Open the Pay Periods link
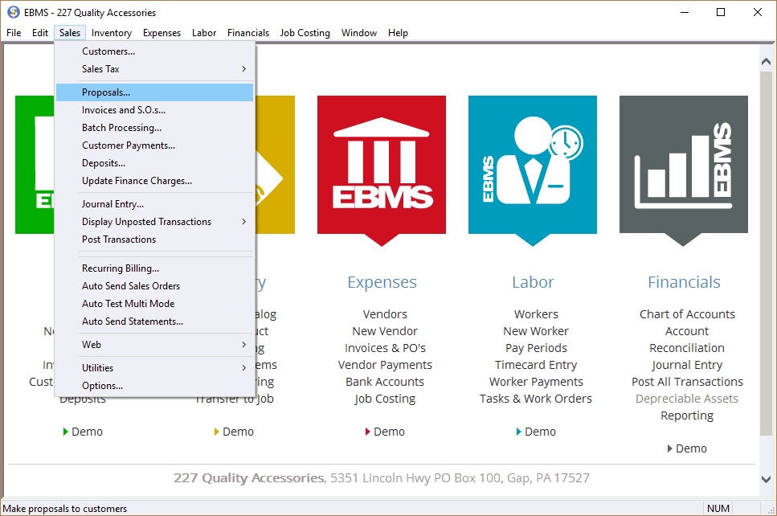 [536, 348]
